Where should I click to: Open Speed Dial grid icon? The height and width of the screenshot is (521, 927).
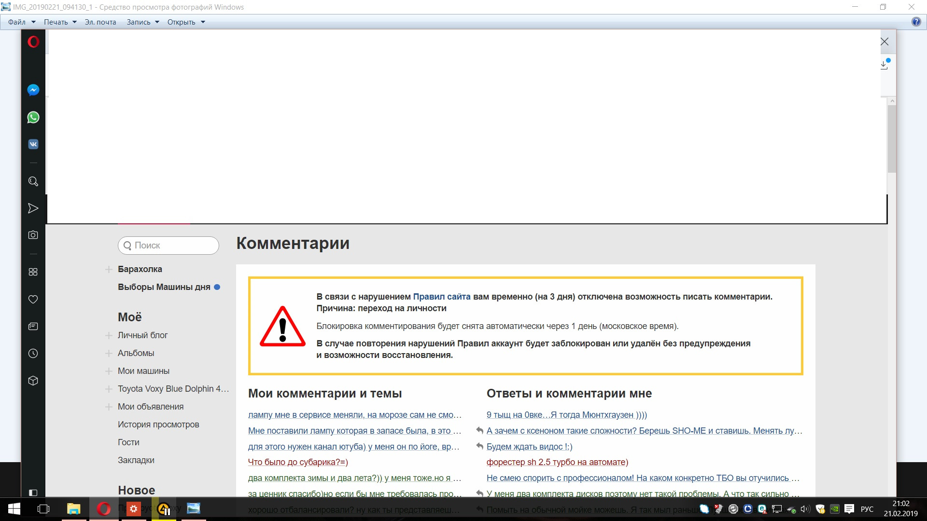pyautogui.click(x=33, y=272)
